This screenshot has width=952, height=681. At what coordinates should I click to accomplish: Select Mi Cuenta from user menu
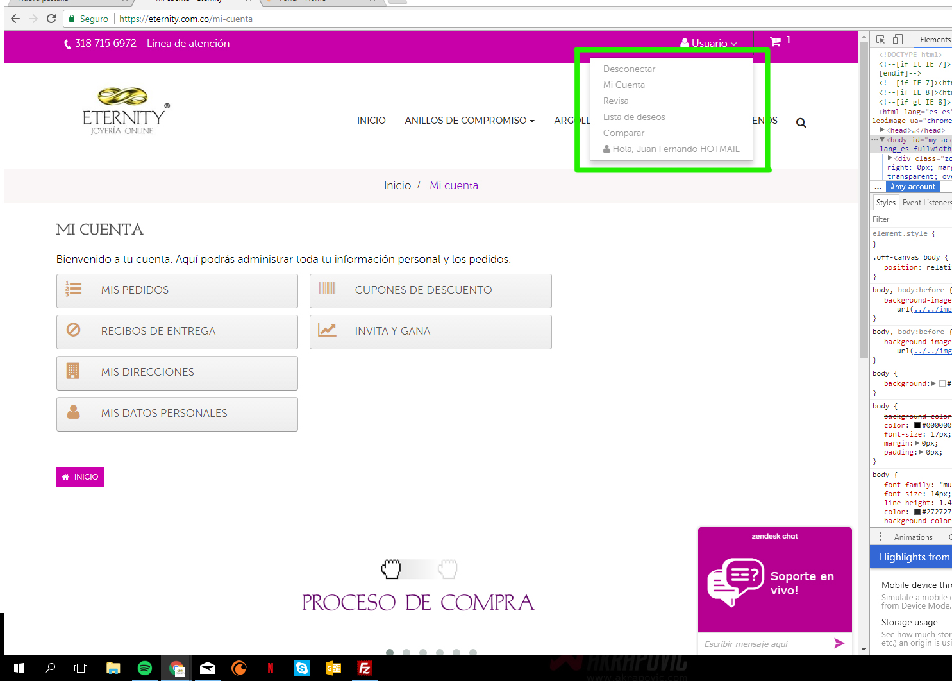pos(624,85)
